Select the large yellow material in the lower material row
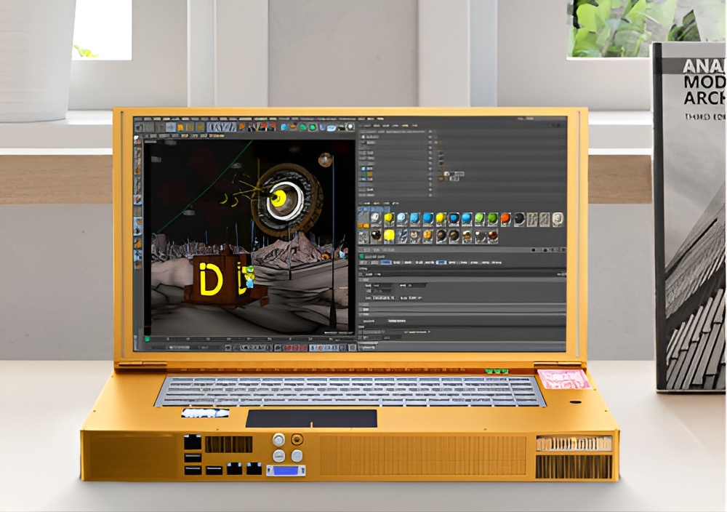Screen dimensions: 727x512 389,236
